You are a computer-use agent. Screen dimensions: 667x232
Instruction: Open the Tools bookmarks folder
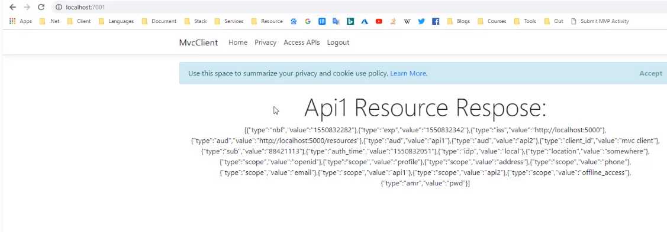point(526,21)
